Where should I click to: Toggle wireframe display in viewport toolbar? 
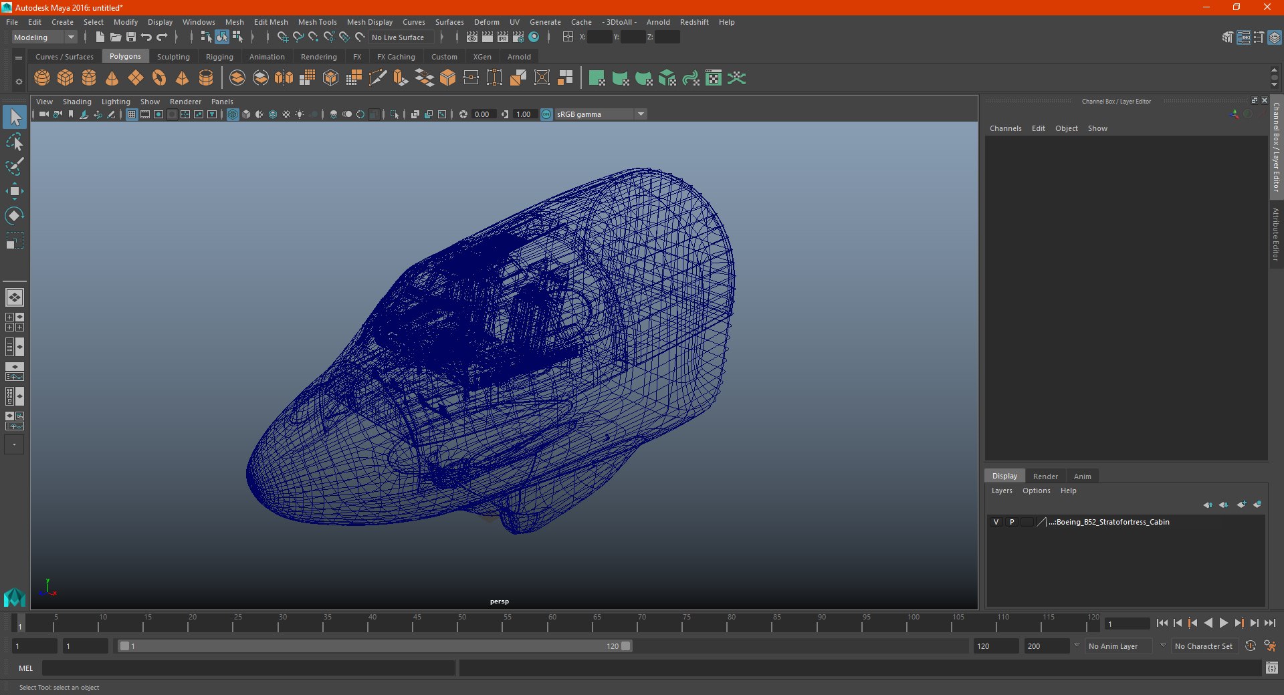233,114
